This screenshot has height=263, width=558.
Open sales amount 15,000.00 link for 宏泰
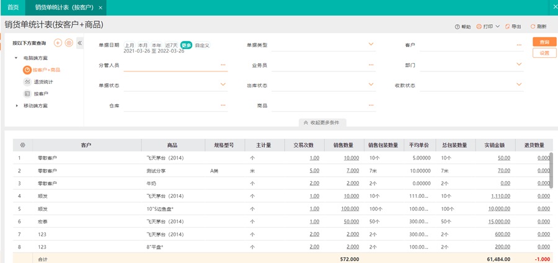click(499, 221)
